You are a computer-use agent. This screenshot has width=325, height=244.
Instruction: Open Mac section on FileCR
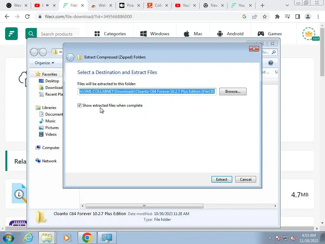193,34
